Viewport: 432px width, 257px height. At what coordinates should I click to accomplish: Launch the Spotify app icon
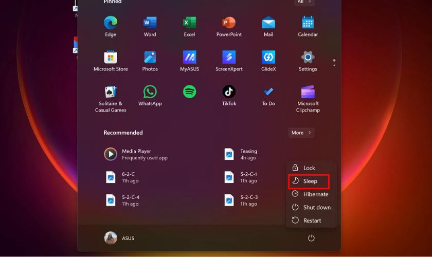pyautogui.click(x=190, y=91)
